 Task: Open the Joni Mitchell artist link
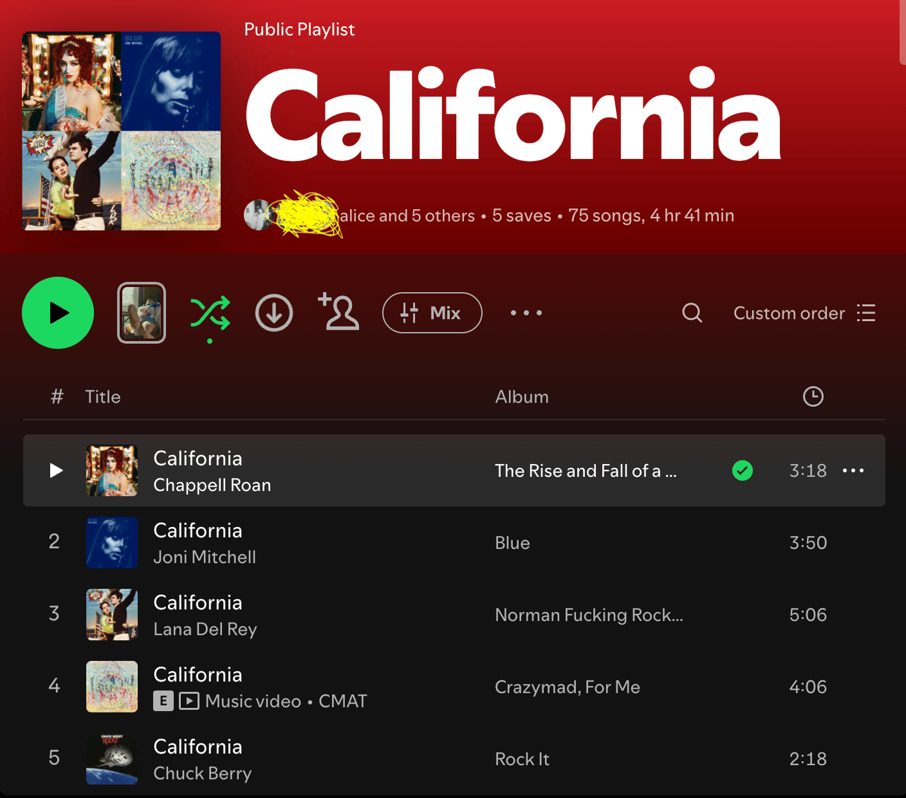tap(205, 557)
